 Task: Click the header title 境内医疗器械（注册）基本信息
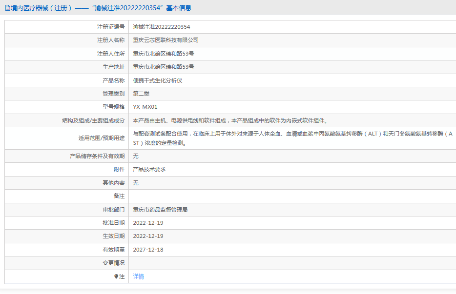pyautogui.click(x=101, y=8)
